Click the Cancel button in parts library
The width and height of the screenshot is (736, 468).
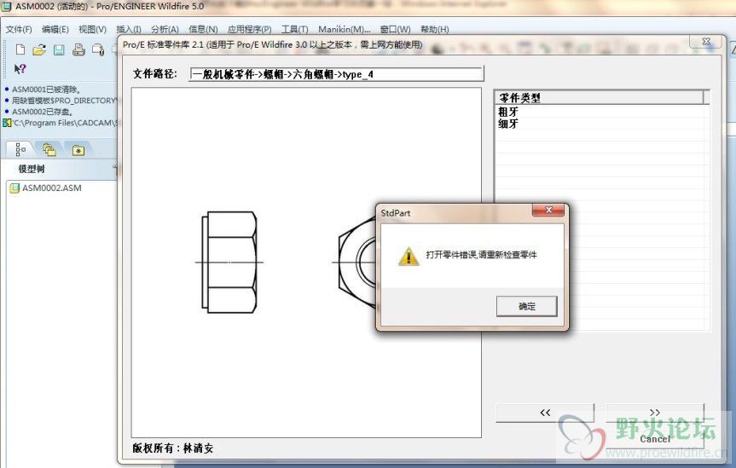point(655,439)
